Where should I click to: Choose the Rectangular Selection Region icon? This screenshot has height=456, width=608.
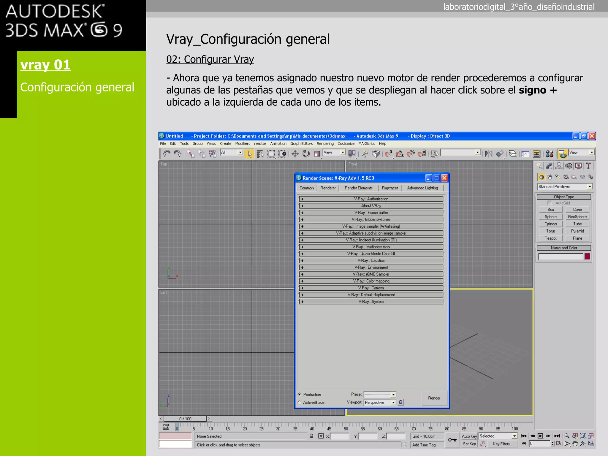tap(271, 153)
